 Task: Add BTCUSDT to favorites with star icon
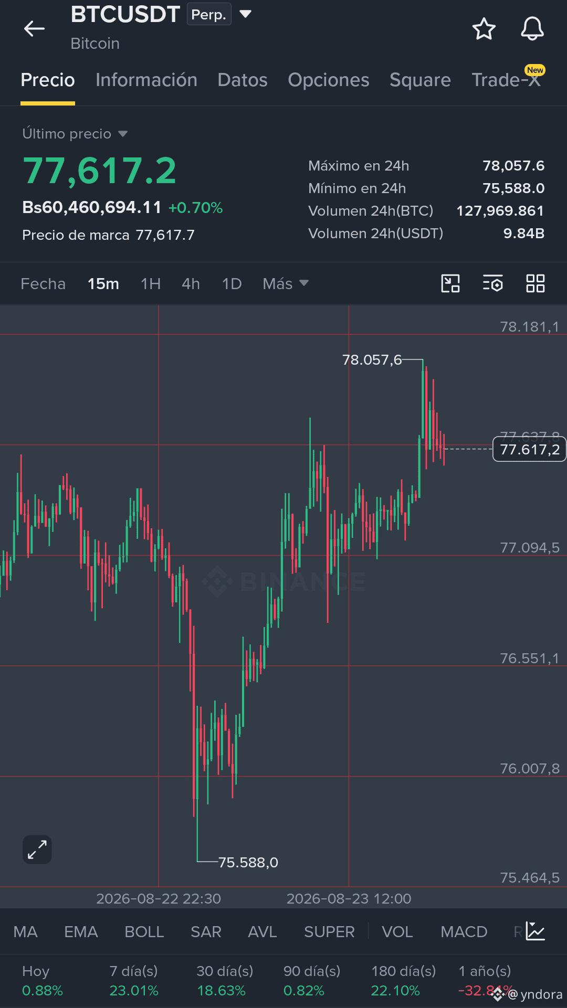pyautogui.click(x=484, y=29)
